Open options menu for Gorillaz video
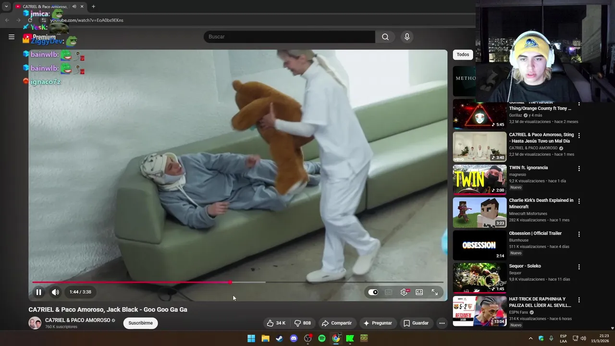615x346 pixels. (x=579, y=104)
